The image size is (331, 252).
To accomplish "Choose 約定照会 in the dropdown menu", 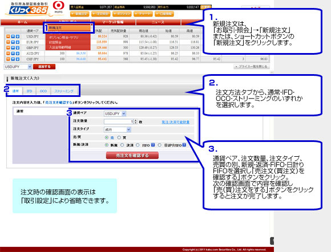I will [68, 42].
